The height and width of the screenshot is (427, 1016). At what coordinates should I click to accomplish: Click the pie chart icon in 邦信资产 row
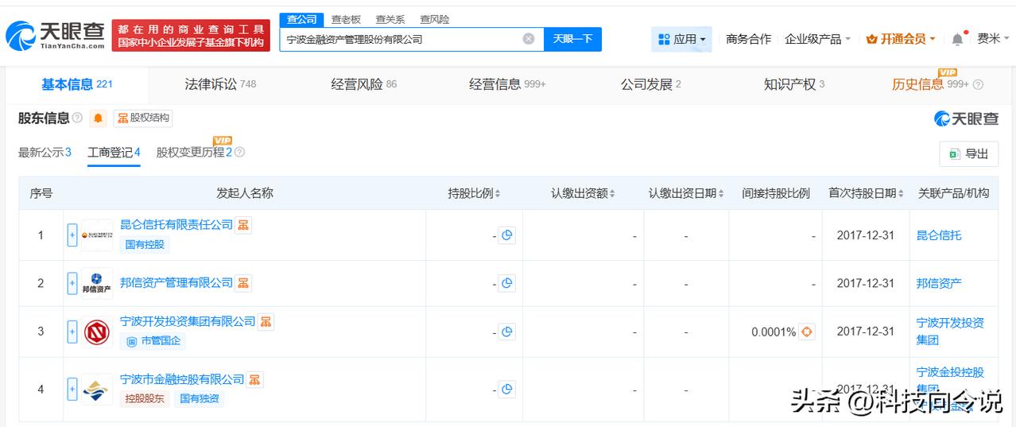click(x=506, y=283)
